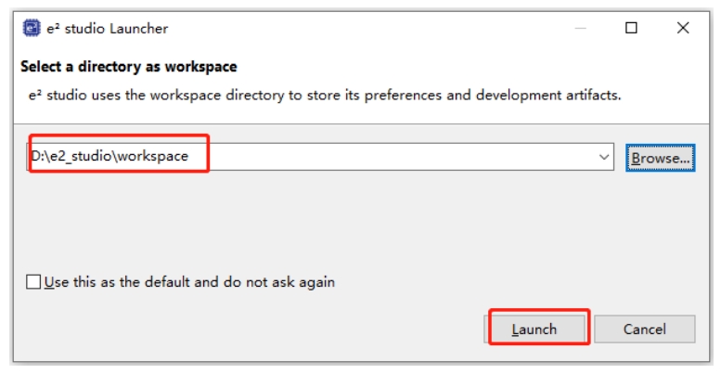Cancel the workspace selection dialog
Image resolution: width=721 pixels, height=387 pixels.
tap(644, 329)
